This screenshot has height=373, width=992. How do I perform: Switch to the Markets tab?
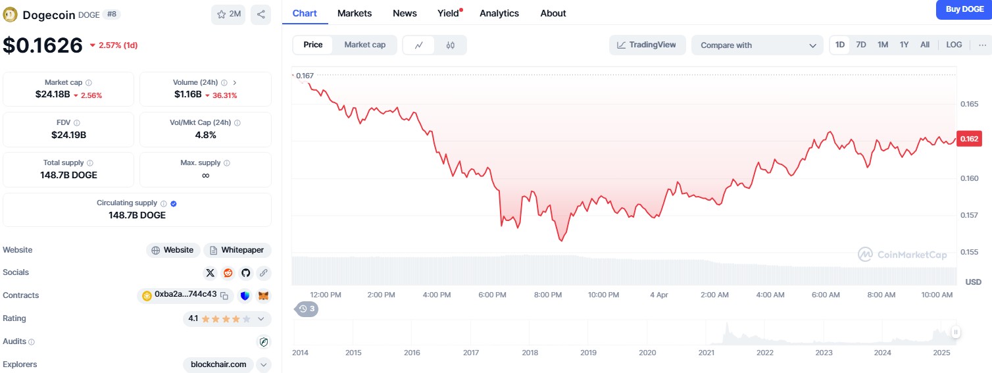355,13
